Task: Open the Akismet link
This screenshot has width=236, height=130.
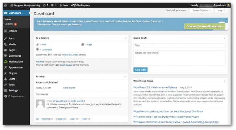Action: pyautogui.click(x=40, y=62)
